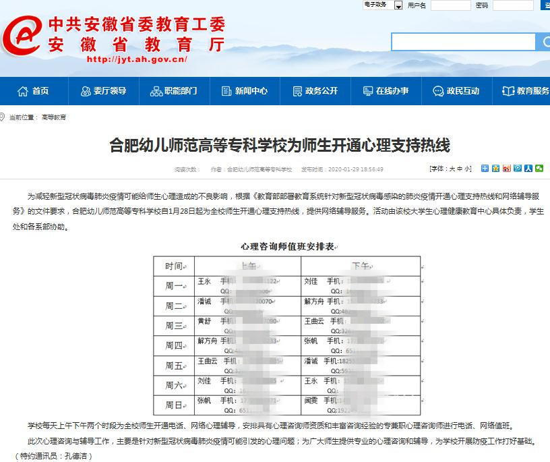550x462 pixels.
Task: Click 刘佳 in the 周六 morning cell
Action: (204, 380)
